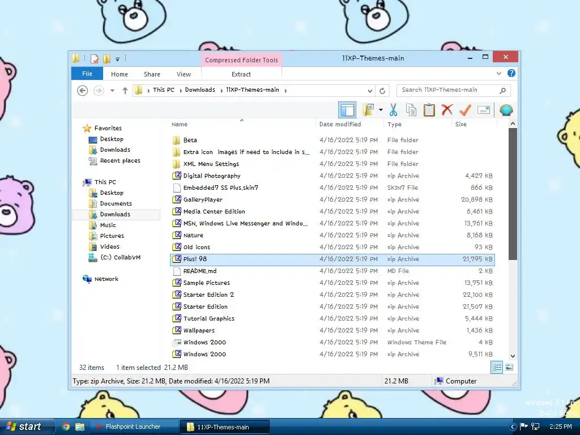Select the Beta folder
The image size is (580, 435).
(332, 140)
